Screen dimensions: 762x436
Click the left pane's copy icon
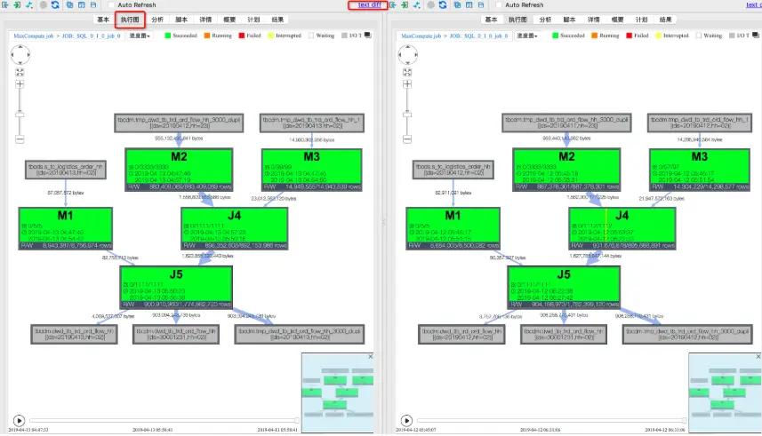[69, 4]
